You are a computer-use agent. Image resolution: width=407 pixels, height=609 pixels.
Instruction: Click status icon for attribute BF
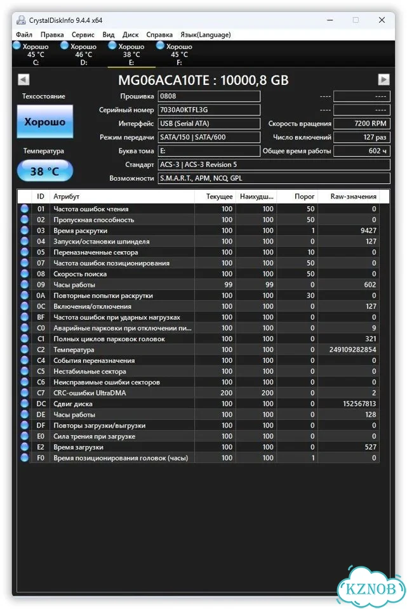pyautogui.click(x=25, y=317)
